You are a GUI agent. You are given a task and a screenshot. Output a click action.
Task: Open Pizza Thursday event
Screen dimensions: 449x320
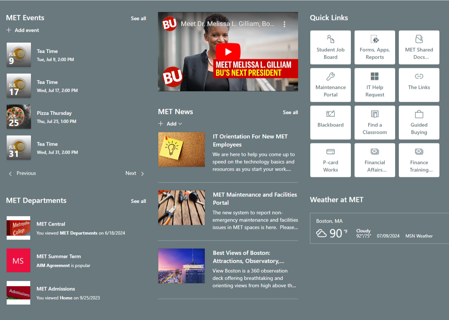click(54, 113)
